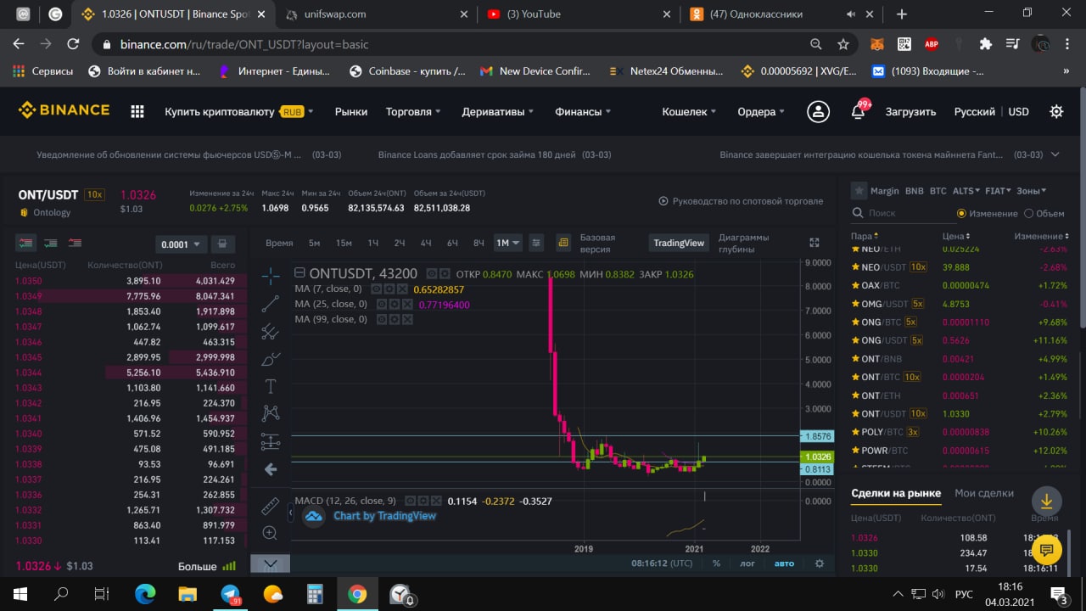
Task: Collapse the ONTUSDT legend box
Action: click(300, 273)
